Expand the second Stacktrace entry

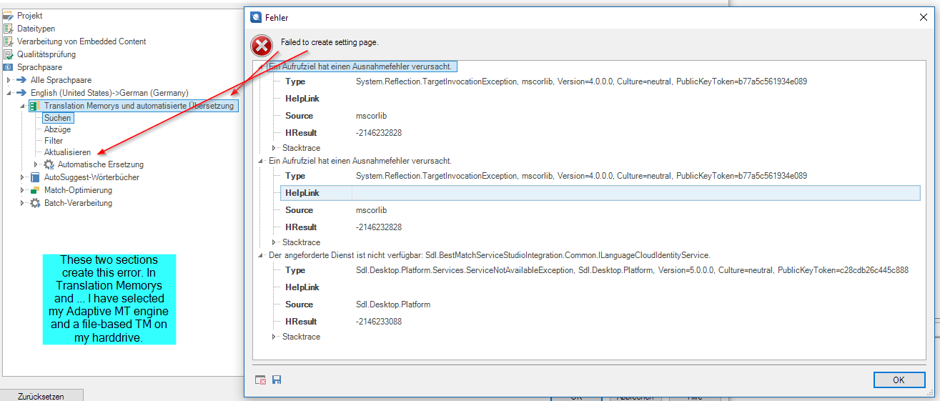pyautogui.click(x=274, y=242)
